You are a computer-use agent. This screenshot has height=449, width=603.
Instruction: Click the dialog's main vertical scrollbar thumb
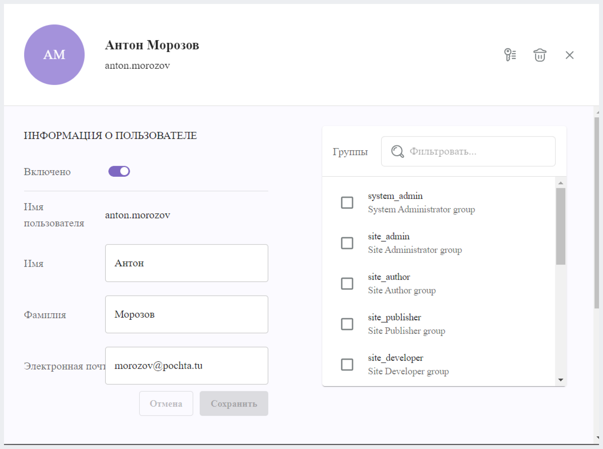pyautogui.click(x=597, y=213)
